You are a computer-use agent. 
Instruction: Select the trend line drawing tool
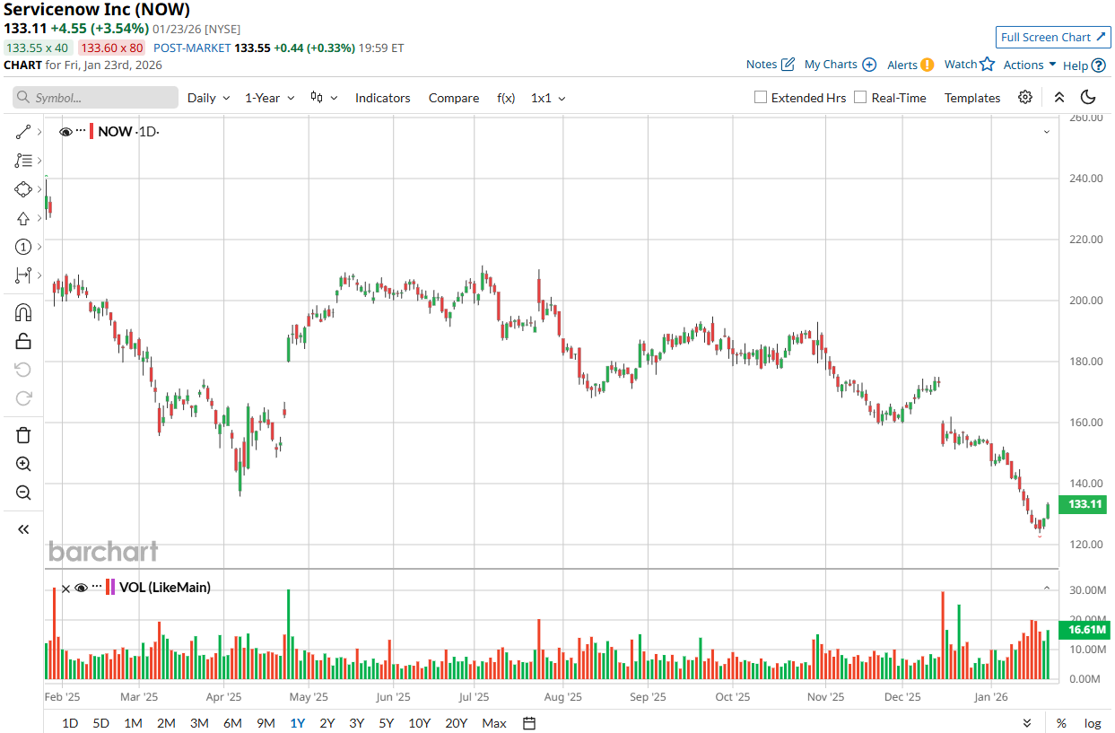[x=23, y=133]
